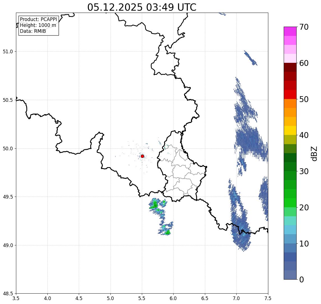The height and width of the screenshot is (304, 321).
Task: Click the colorbar label 'dBZ'
Action: (314, 154)
